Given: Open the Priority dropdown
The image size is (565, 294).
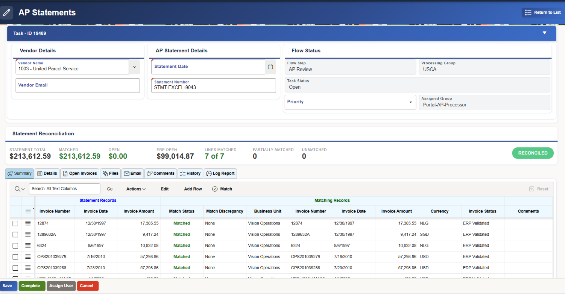Looking at the screenshot, I should (351, 102).
